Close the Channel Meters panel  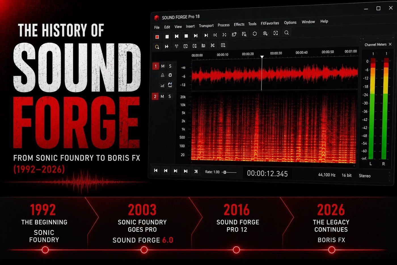tap(390, 44)
